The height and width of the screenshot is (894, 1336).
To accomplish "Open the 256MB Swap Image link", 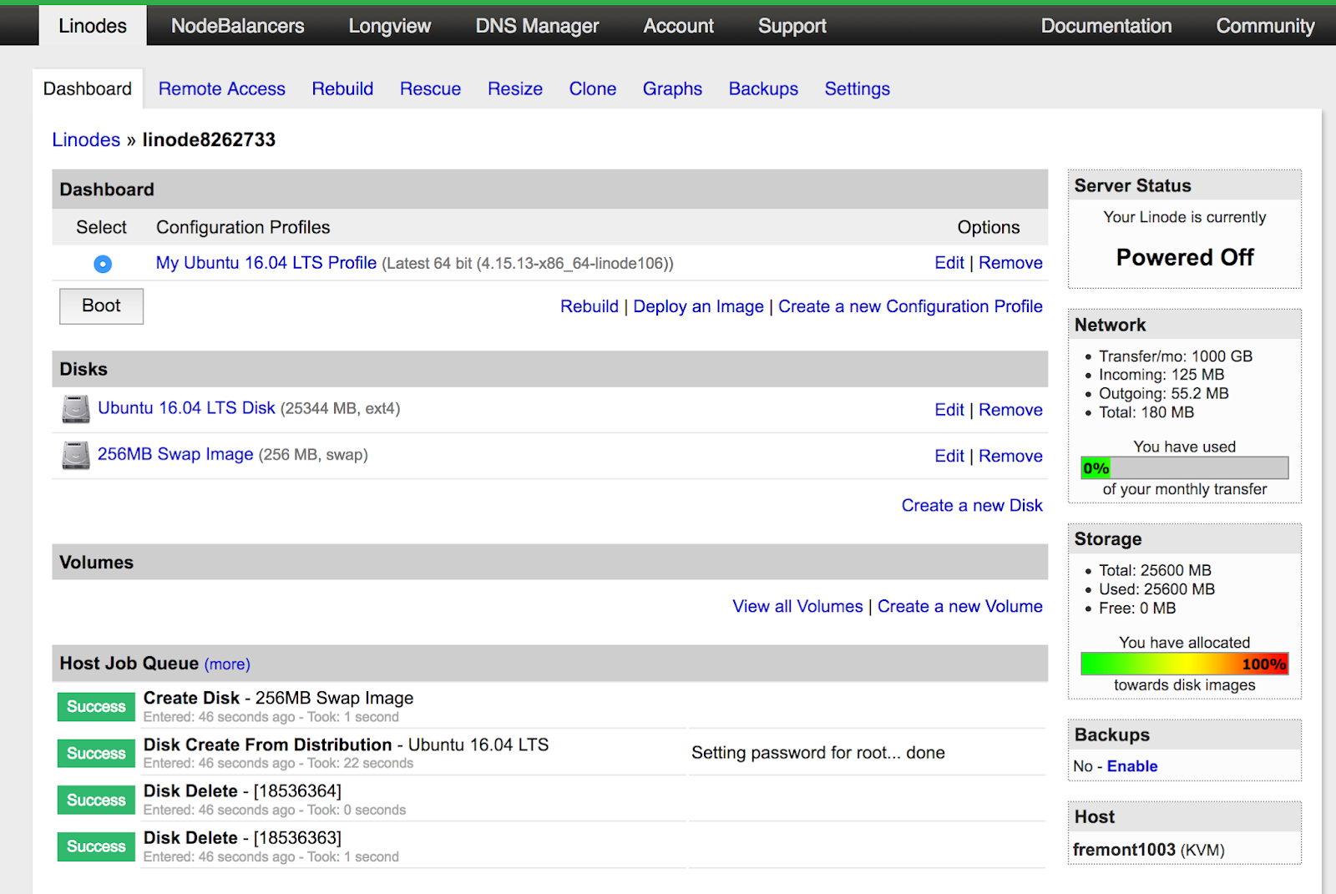I will pyautogui.click(x=175, y=454).
